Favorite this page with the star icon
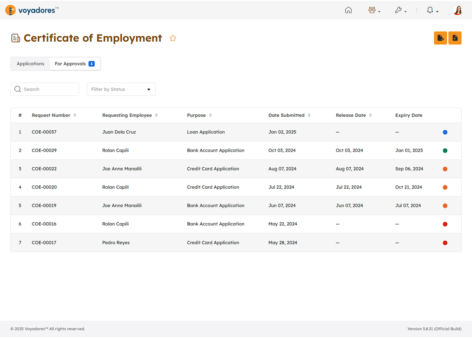Screen dimensions: 472x338 pyautogui.click(x=173, y=38)
